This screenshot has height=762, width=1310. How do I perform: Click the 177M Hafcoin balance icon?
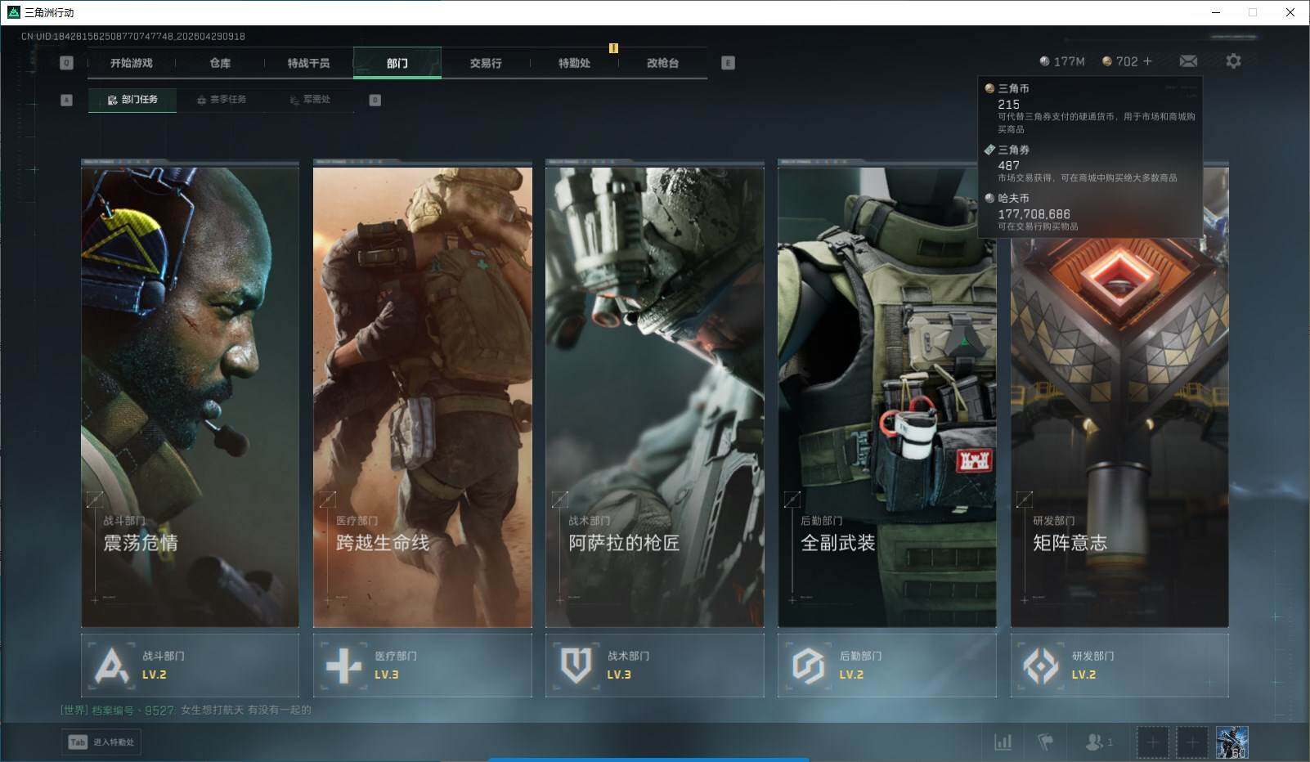point(1044,61)
